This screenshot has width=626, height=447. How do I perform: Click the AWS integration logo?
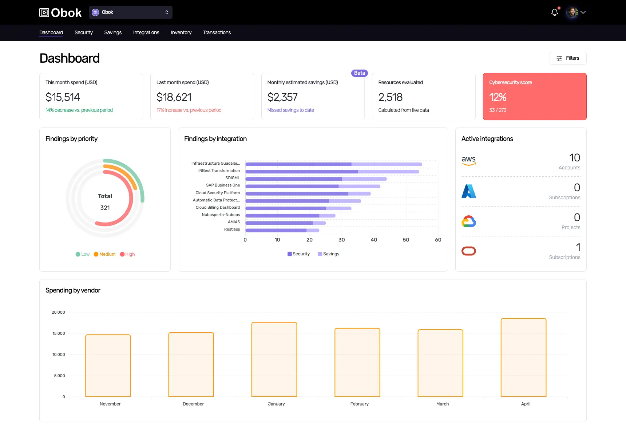[x=469, y=161]
